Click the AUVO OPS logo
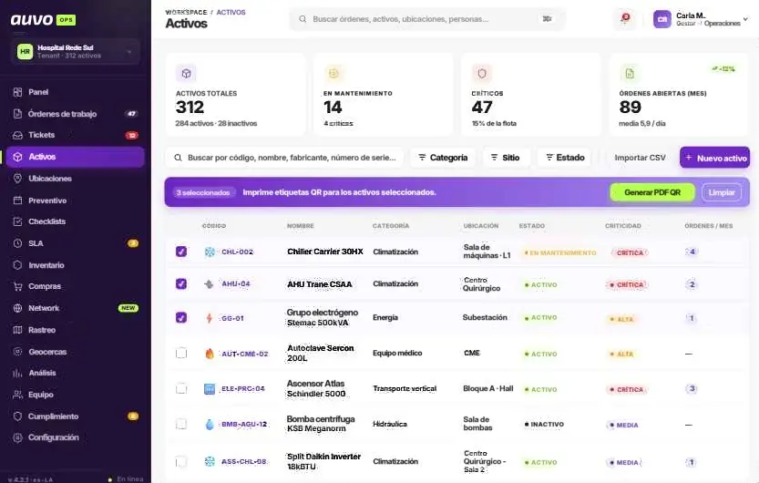Viewport: 759px width, 483px height. tap(43, 20)
